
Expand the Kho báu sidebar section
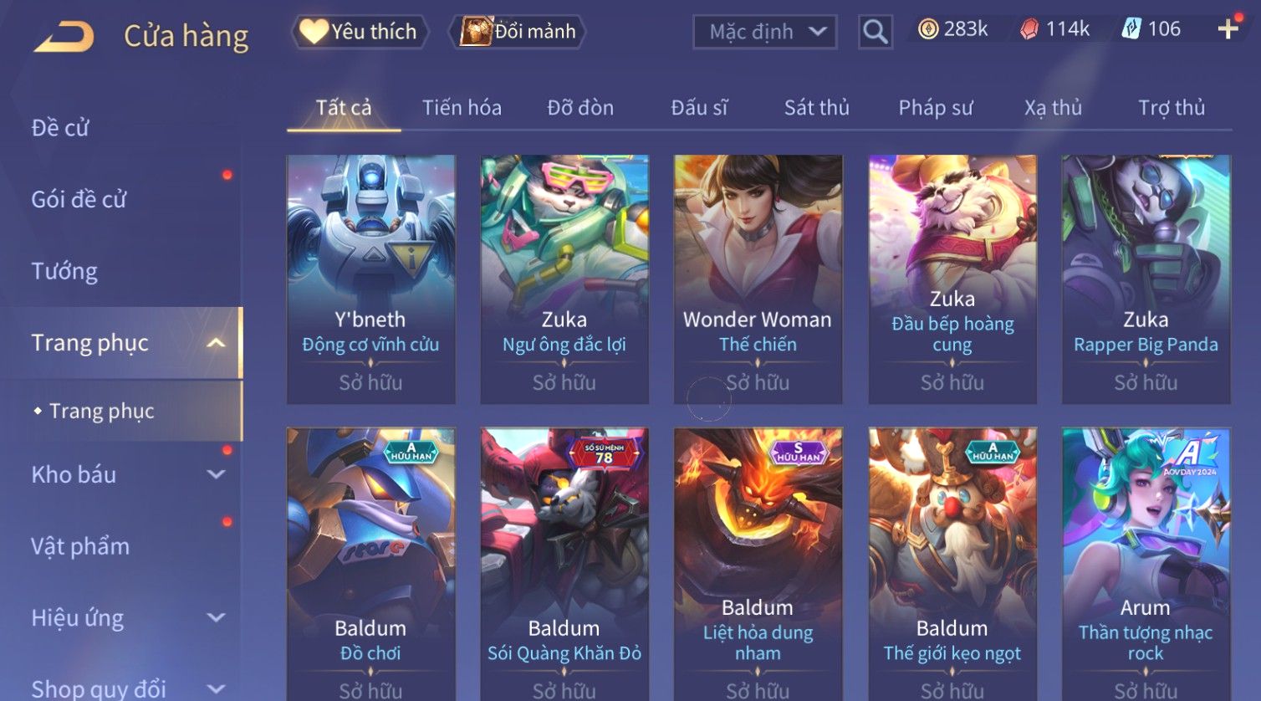(216, 474)
